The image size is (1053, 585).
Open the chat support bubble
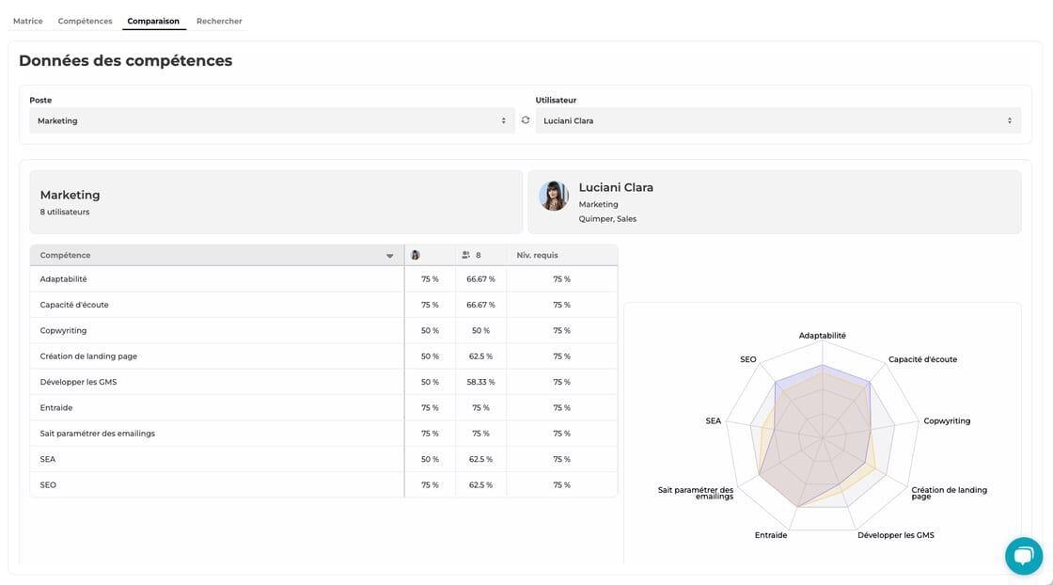point(1023,556)
